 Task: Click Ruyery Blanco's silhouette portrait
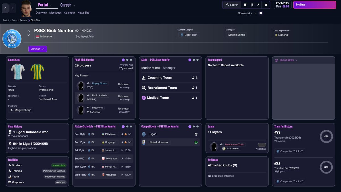[81, 86]
